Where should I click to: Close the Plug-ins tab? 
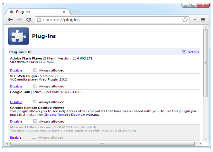pos(64,12)
